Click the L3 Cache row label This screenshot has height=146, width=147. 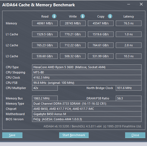point(12,56)
